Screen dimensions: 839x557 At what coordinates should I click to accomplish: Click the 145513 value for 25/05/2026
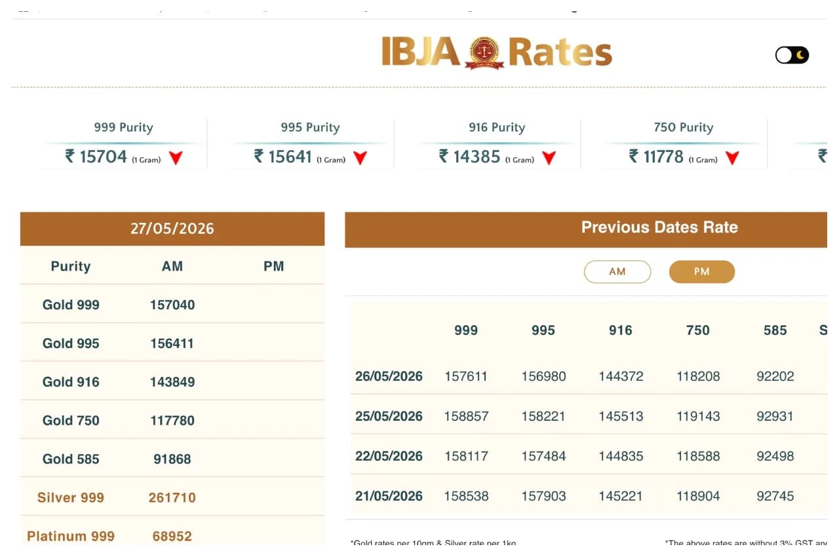(x=621, y=416)
